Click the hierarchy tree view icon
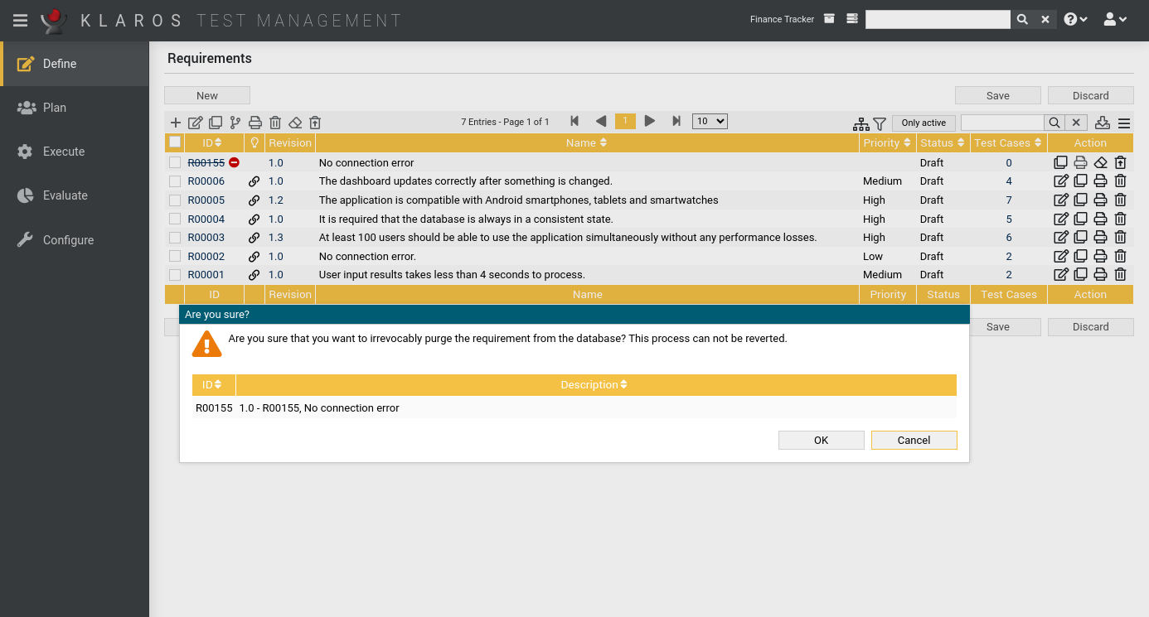This screenshot has height=617, width=1149. point(861,123)
